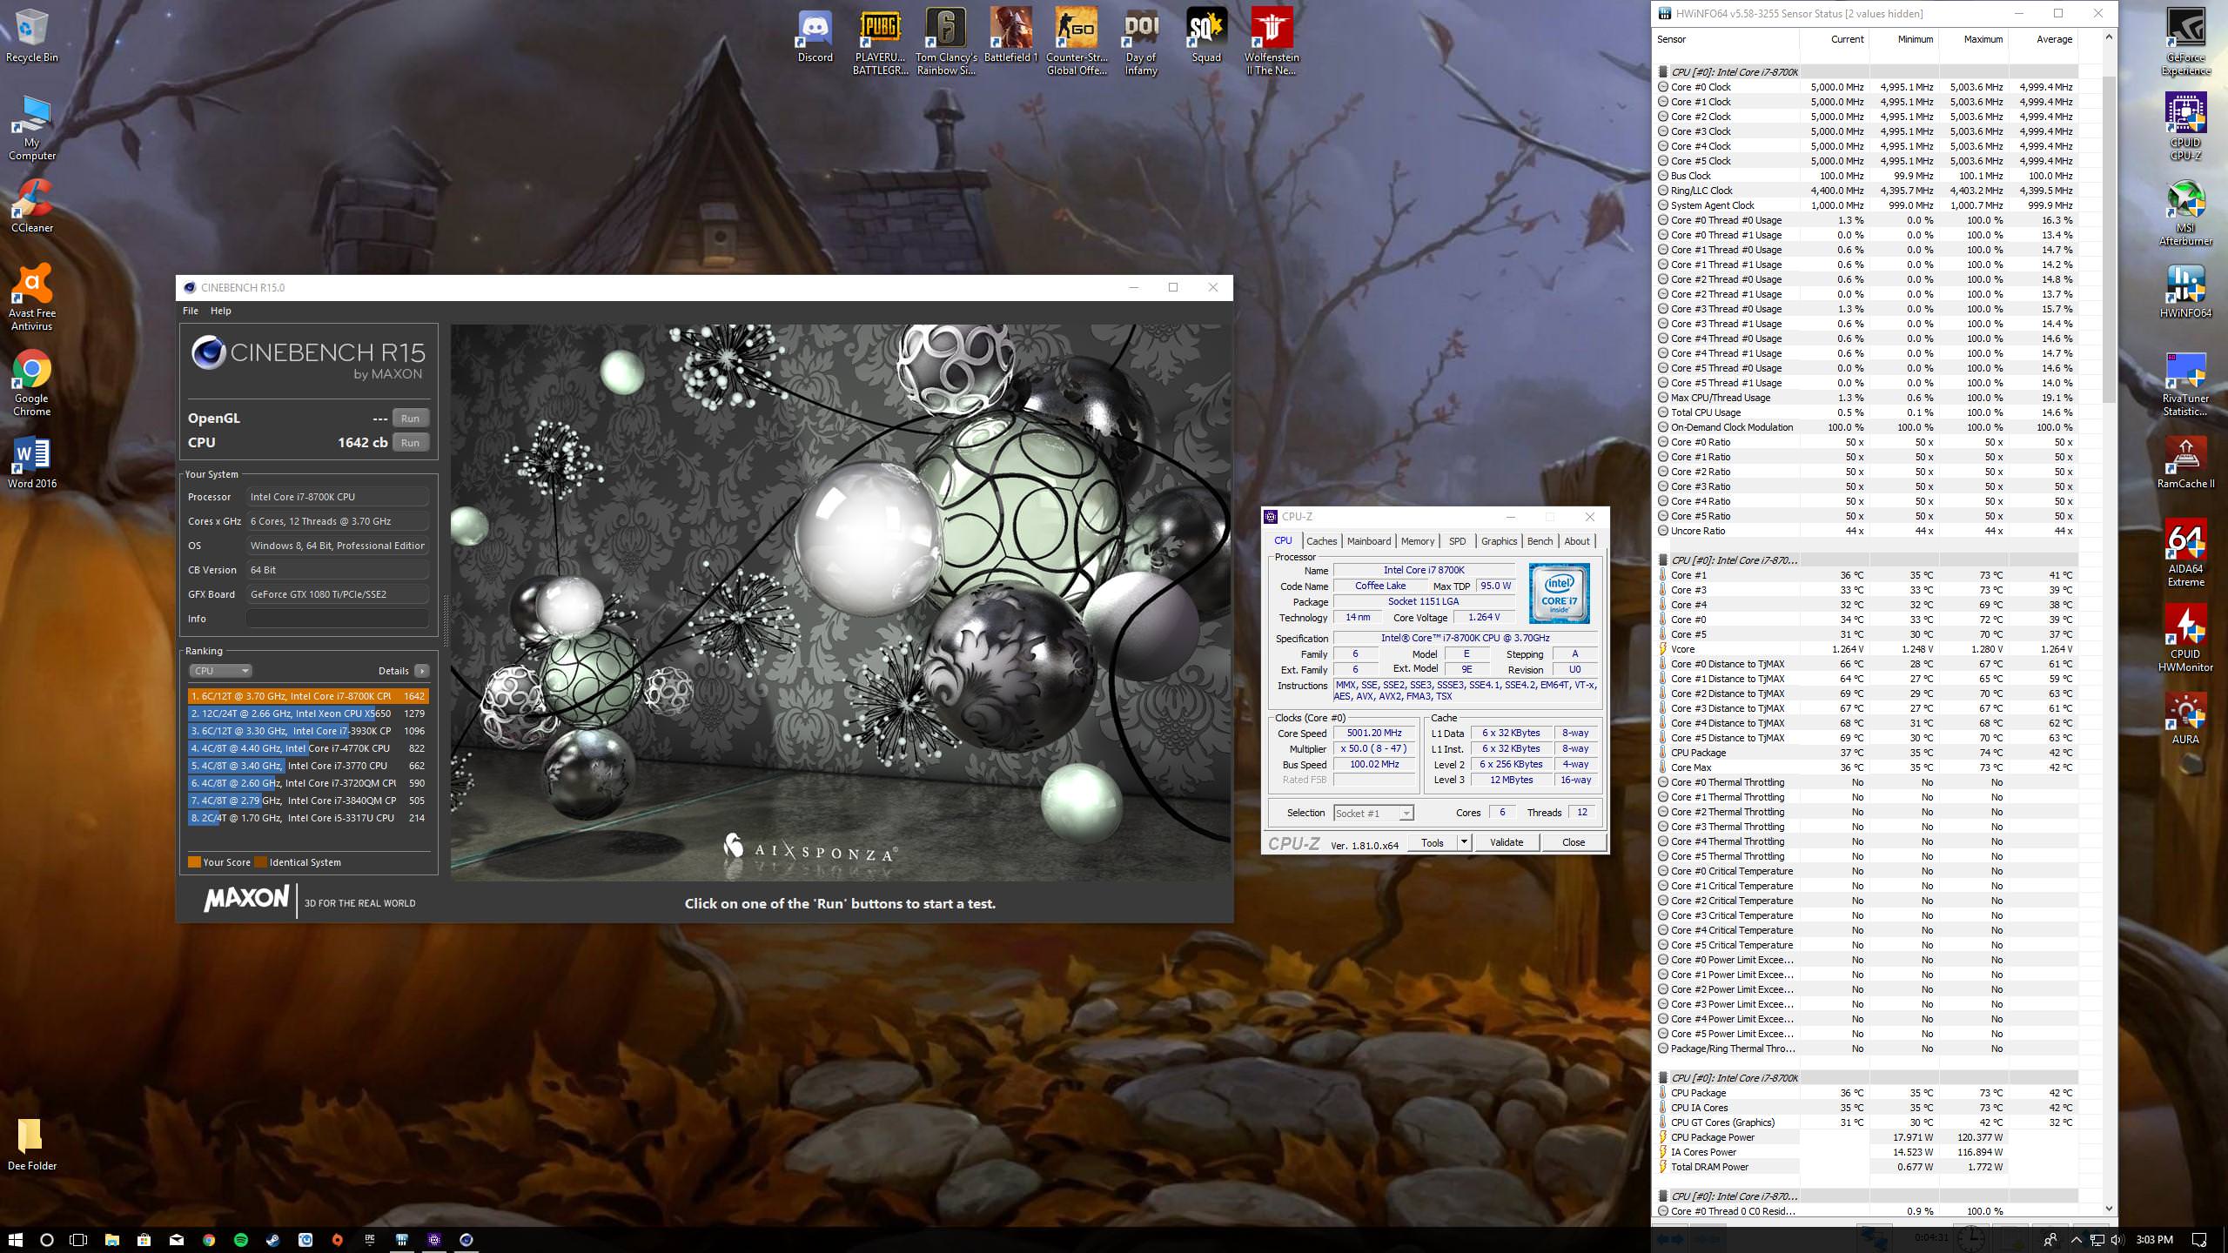2228x1253 pixels.
Task: Open Avast Free Antivirus desktop icon
Action: click(x=32, y=298)
